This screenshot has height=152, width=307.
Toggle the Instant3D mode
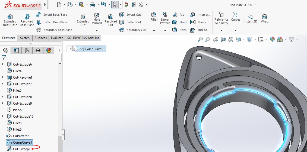[x=251, y=19]
